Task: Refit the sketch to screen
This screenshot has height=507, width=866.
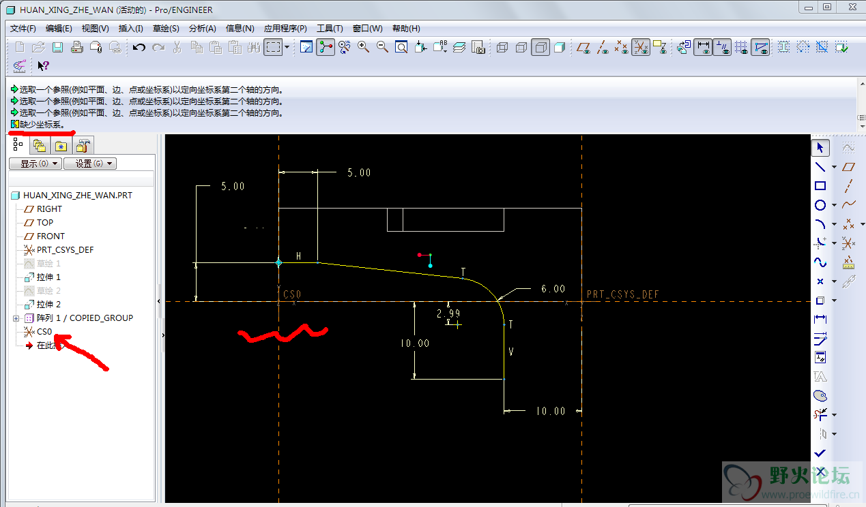Action: point(402,47)
